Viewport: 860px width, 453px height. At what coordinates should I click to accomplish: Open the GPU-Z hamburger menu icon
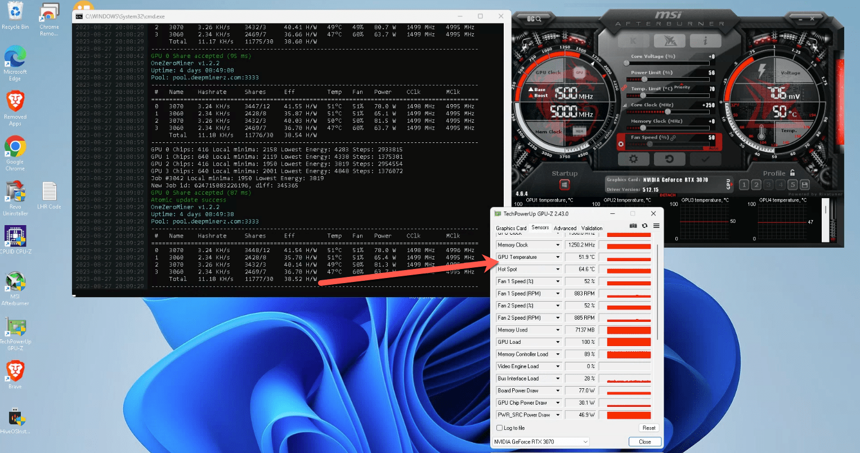655,226
